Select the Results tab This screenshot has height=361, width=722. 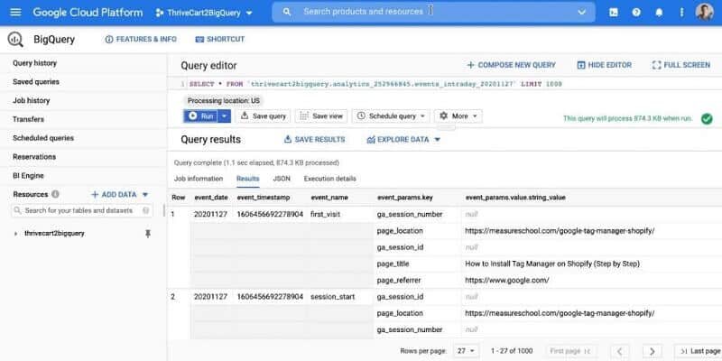tap(247, 179)
